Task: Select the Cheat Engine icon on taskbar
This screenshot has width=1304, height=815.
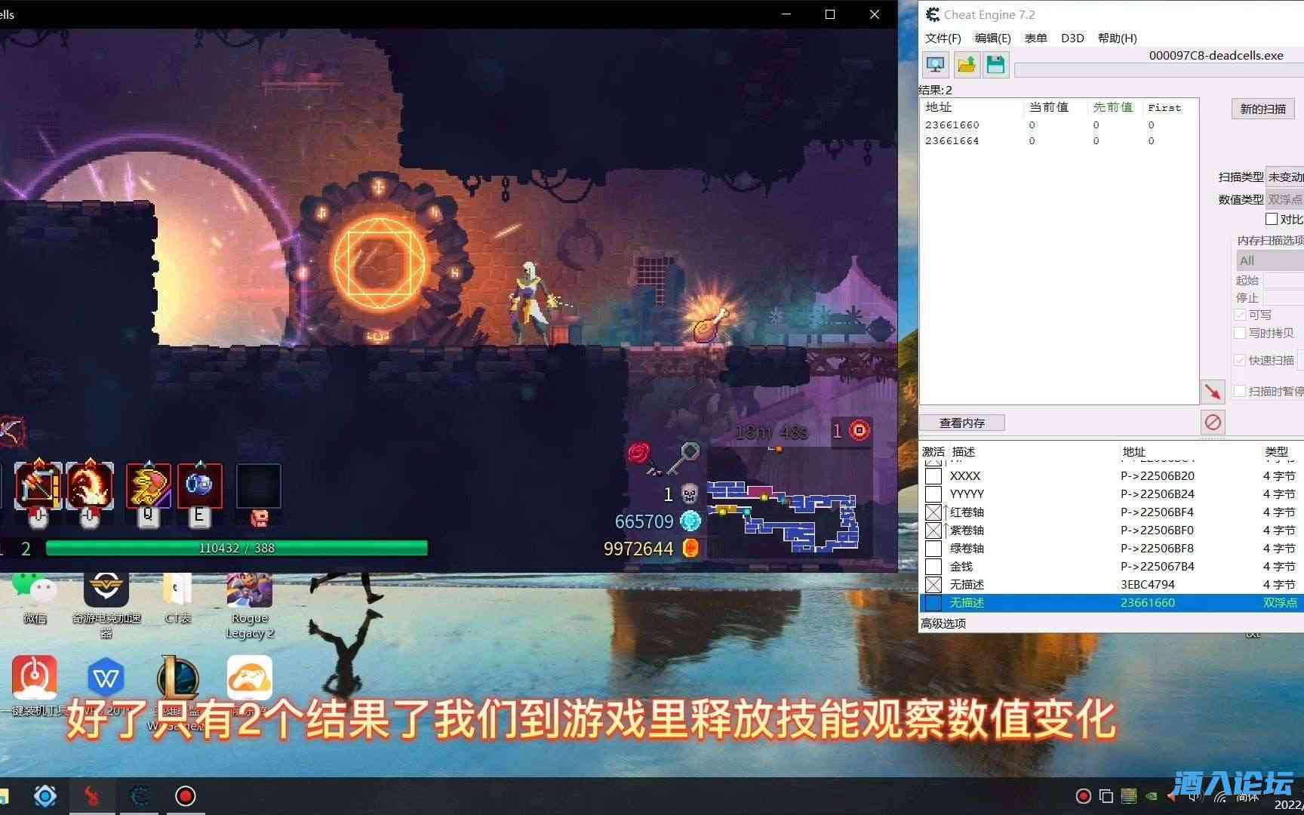Action: pyautogui.click(x=139, y=795)
